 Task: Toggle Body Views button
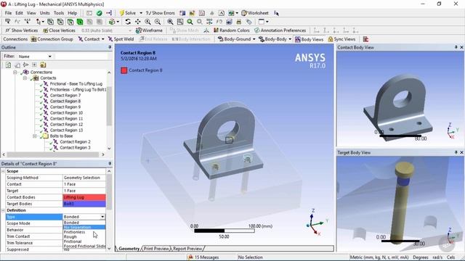pos(309,39)
